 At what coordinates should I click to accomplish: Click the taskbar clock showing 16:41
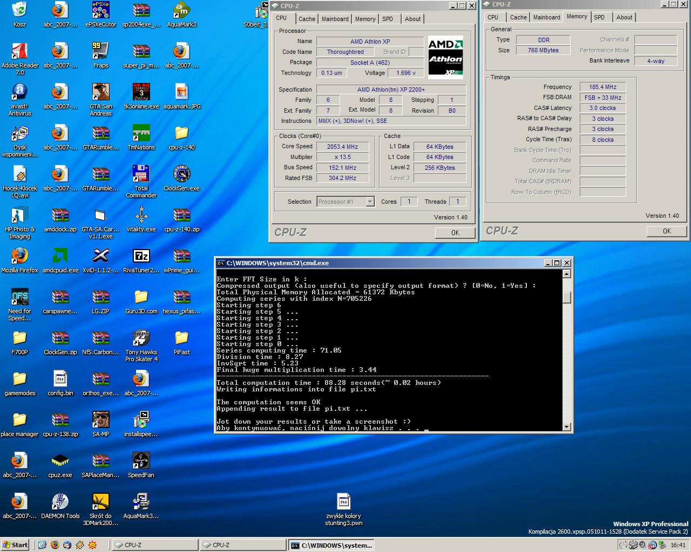[678, 545]
